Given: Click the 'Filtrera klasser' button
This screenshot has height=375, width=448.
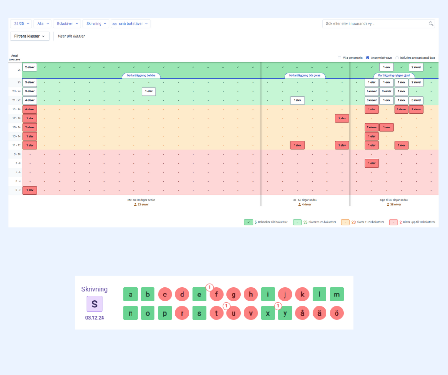Looking at the screenshot, I should tap(30, 36).
